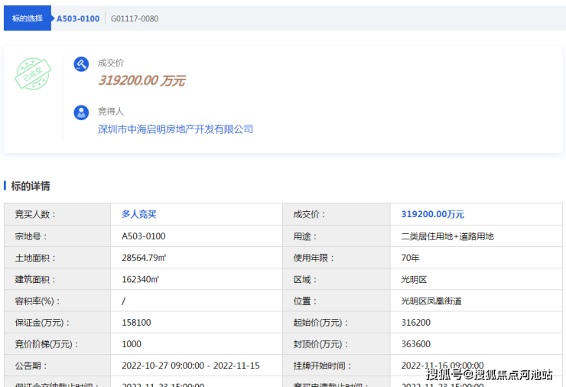566x387 pixels.
Task: Click the land area value 28564.79㎡
Action: point(144,259)
